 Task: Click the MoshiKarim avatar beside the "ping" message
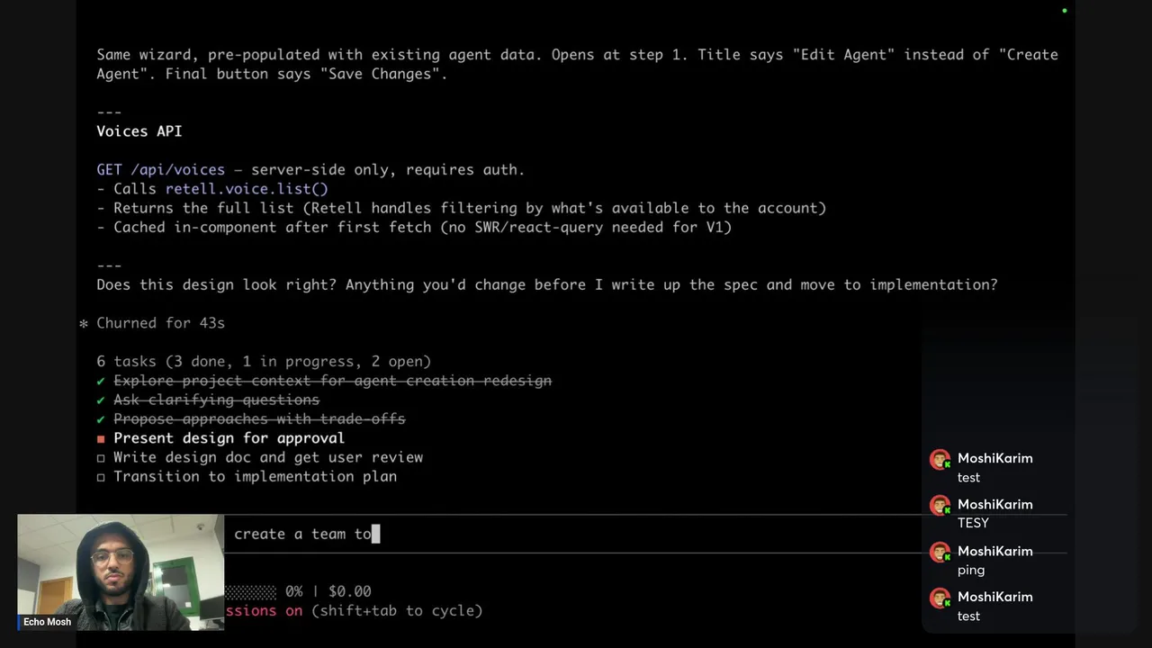pyautogui.click(x=940, y=553)
